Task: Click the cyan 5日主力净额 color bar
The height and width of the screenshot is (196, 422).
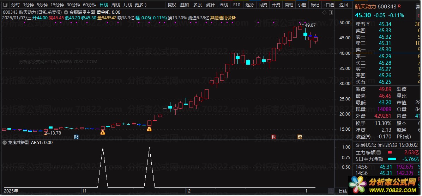Action: (x=392, y=159)
